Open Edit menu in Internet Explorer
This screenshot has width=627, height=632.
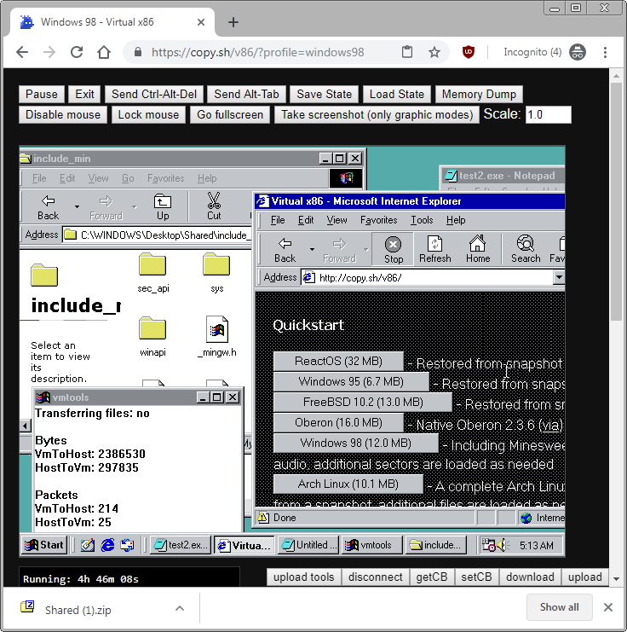[x=306, y=220]
